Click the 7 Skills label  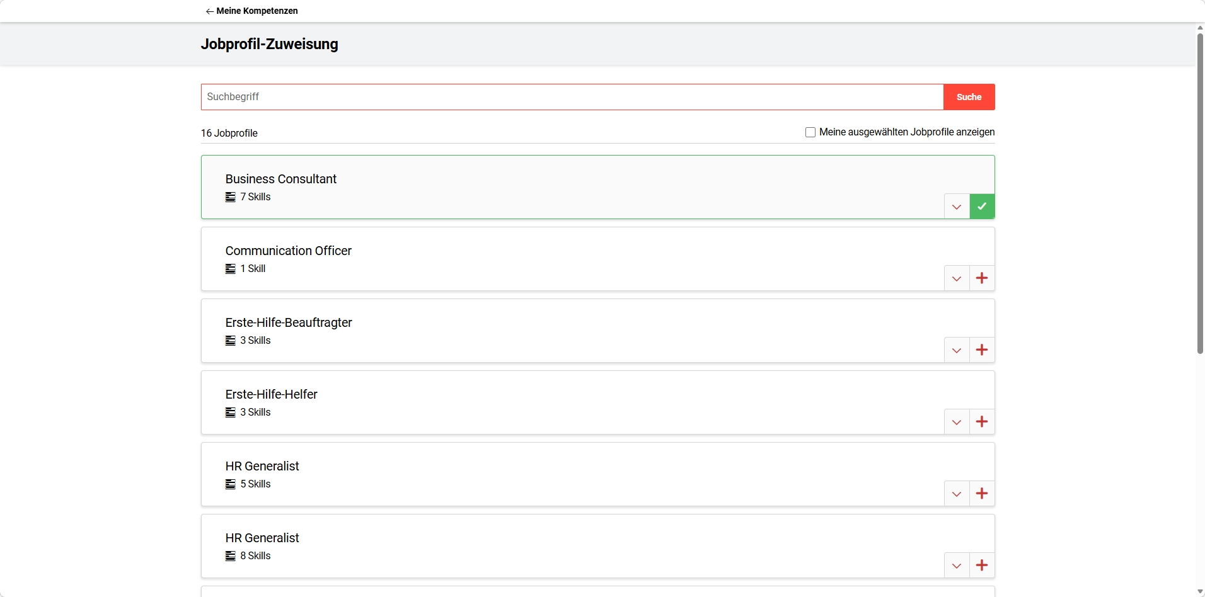pyautogui.click(x=255, y=197)
